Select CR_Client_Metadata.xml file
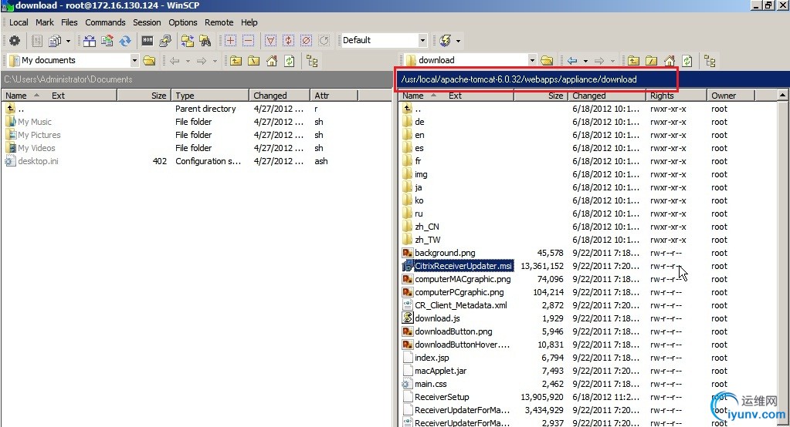This screenshot has width=790, height=427. pos(461,305)
